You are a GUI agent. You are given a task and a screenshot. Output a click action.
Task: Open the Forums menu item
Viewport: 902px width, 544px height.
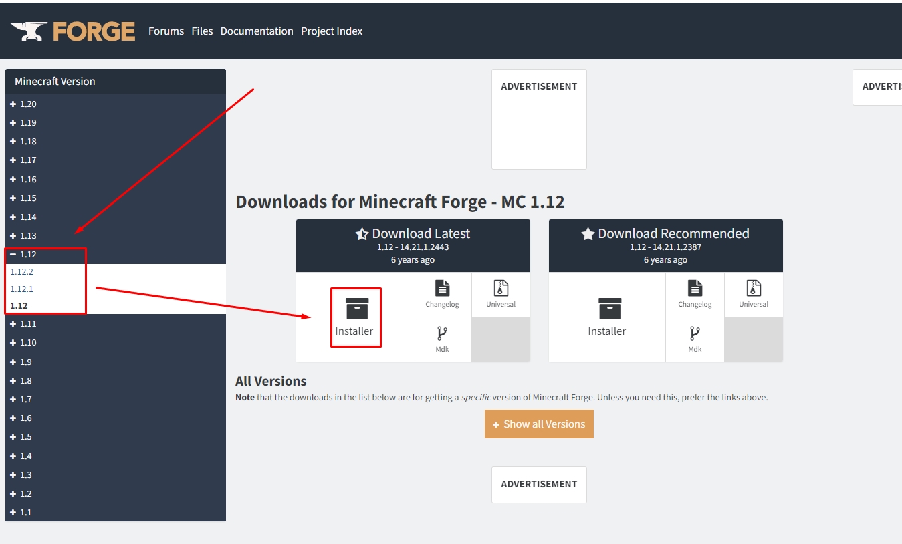pyautogui.click(x=166, y=31)
